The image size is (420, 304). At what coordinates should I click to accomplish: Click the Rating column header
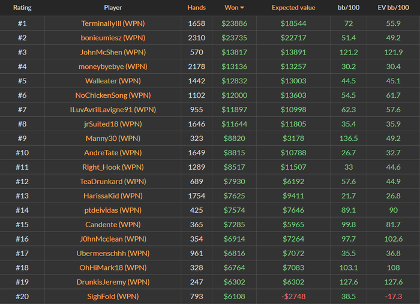coord(22,8)
